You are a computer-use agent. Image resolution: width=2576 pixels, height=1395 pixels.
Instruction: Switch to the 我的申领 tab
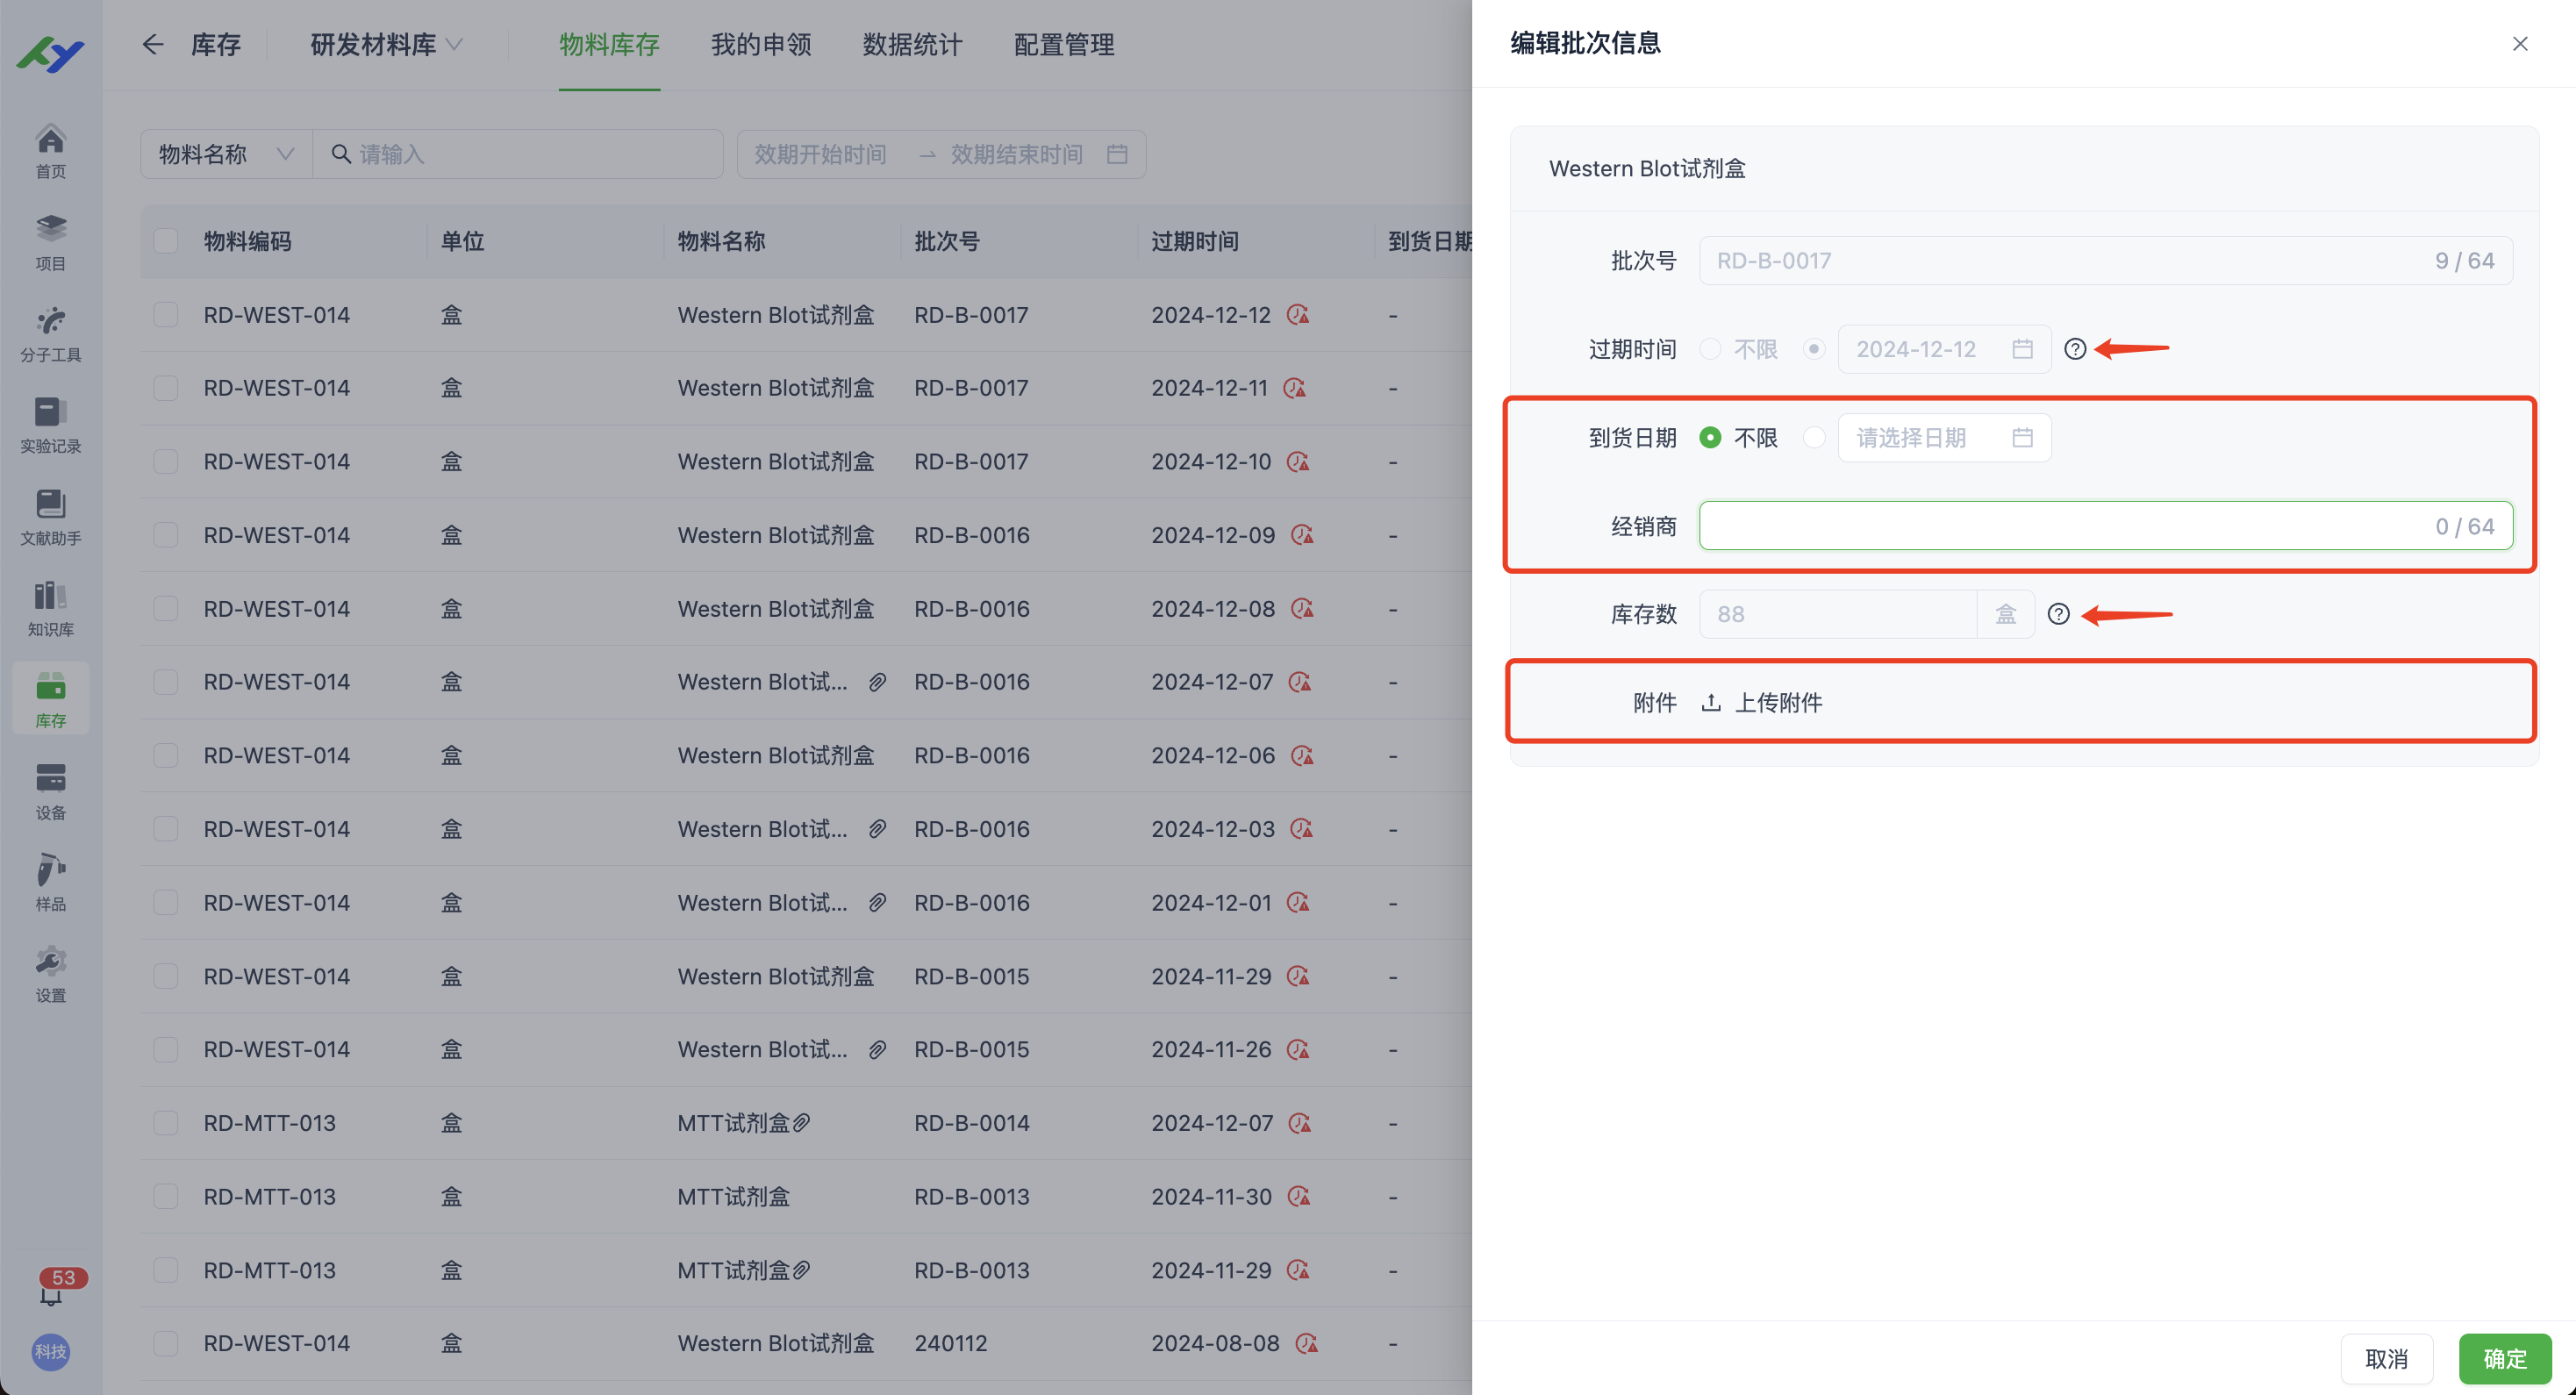click(x=761, y=44)
